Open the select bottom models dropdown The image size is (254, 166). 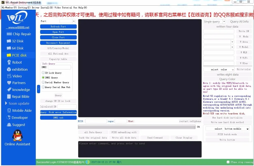[227, 129]
